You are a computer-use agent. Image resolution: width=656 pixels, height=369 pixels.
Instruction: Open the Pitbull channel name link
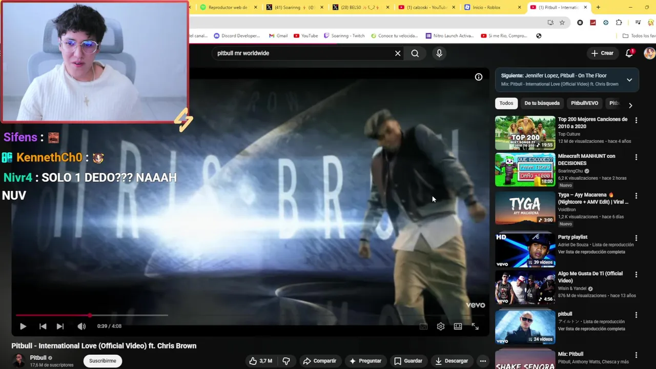[x=38, y=358]
